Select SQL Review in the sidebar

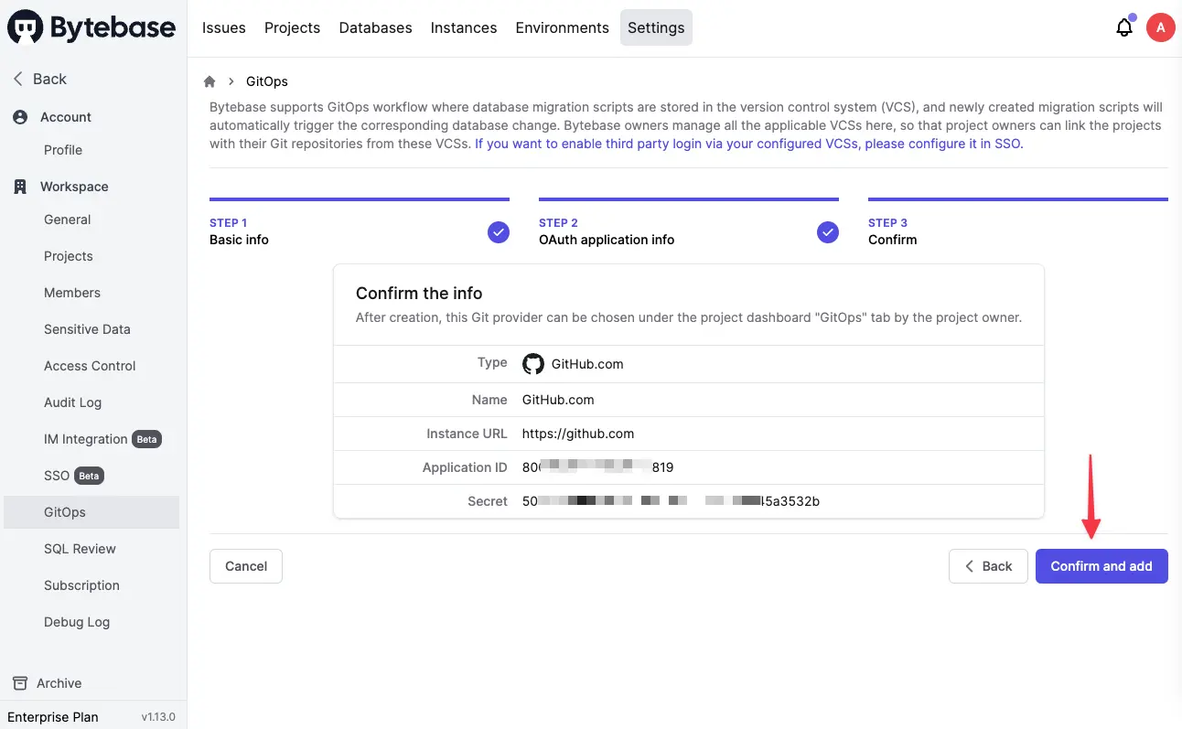80,549
